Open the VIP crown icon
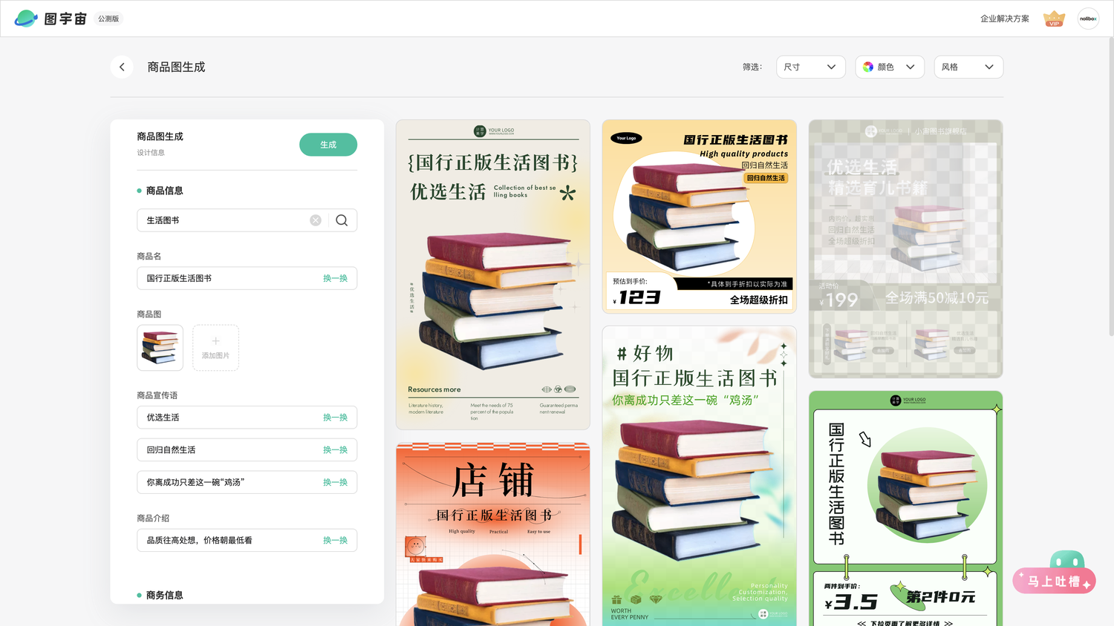The image size is (1114, 626). point(1054,19)
